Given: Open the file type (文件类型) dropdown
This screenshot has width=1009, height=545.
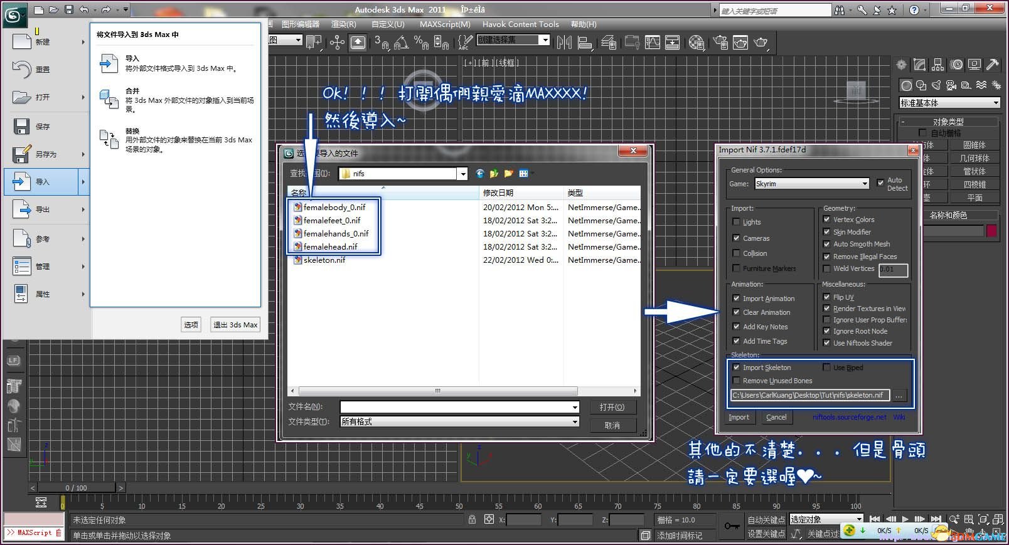Looking at the screenshot, I should click(459, 421).
